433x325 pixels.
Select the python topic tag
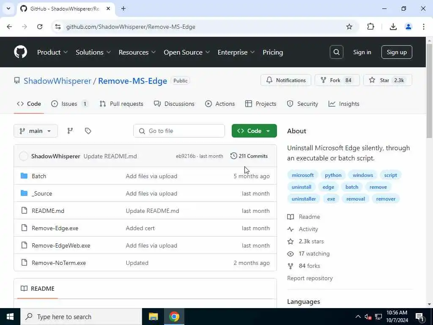333,175
